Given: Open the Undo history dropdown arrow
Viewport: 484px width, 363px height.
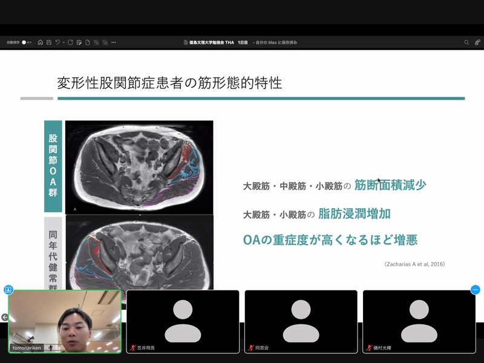Looking at the screenshot, I should (64, 42).
